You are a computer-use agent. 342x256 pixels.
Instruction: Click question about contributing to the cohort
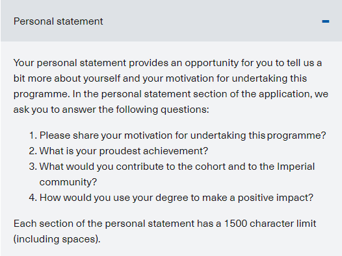pyautogui.click(x=172, y=174)
